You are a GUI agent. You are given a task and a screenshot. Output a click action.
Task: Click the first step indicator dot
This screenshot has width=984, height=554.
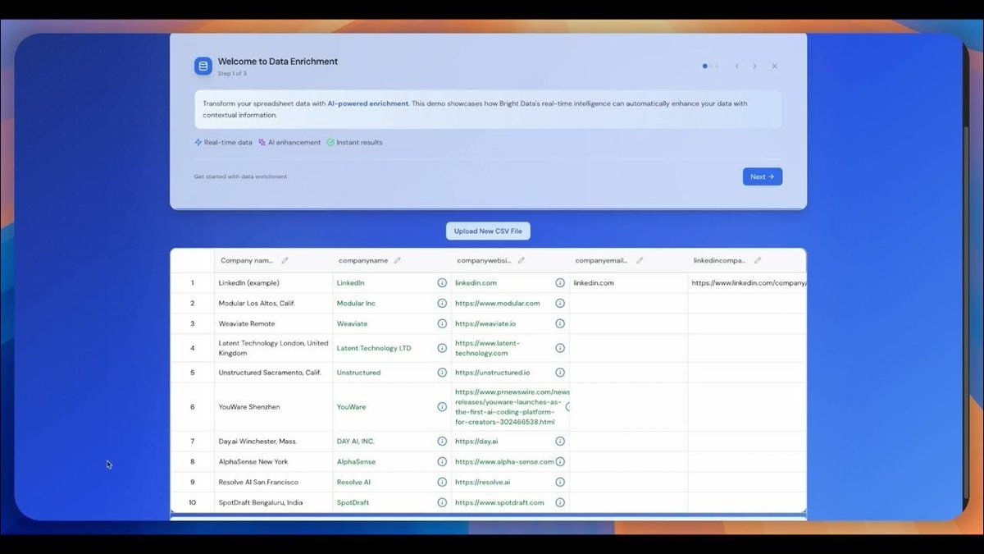pos(705,66)
